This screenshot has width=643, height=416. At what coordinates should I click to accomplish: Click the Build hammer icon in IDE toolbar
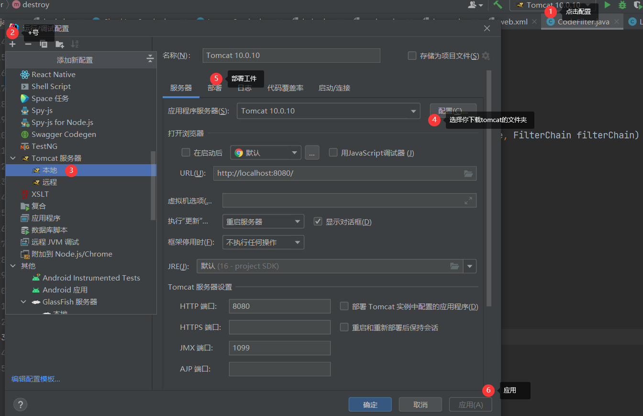tap(498, 5)
